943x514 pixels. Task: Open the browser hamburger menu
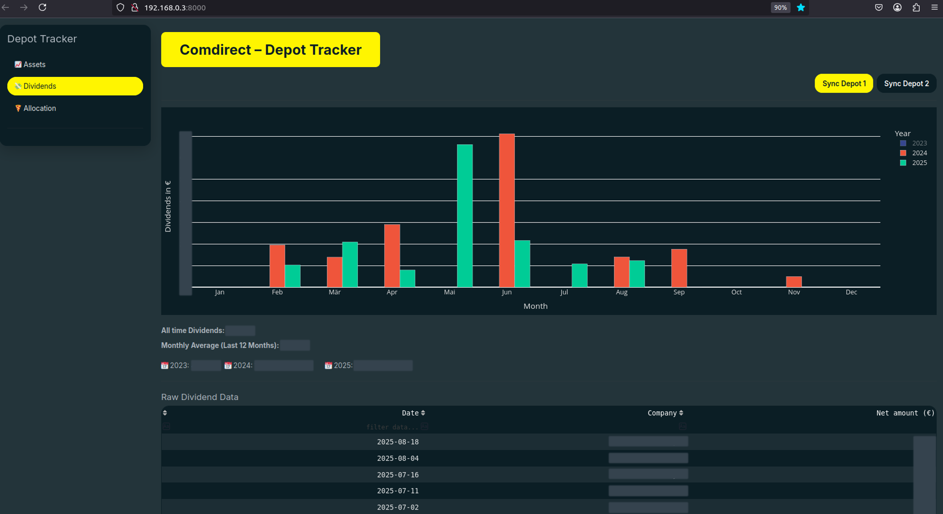click(935, 7)
